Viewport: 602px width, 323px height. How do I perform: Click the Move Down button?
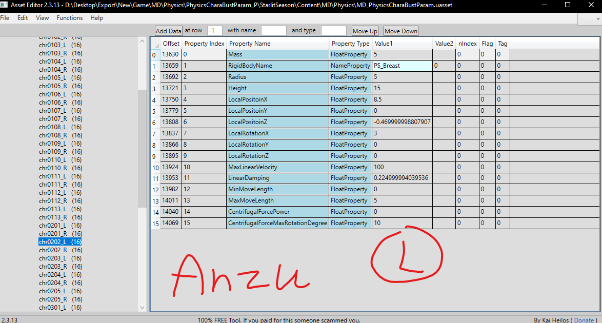401,31
